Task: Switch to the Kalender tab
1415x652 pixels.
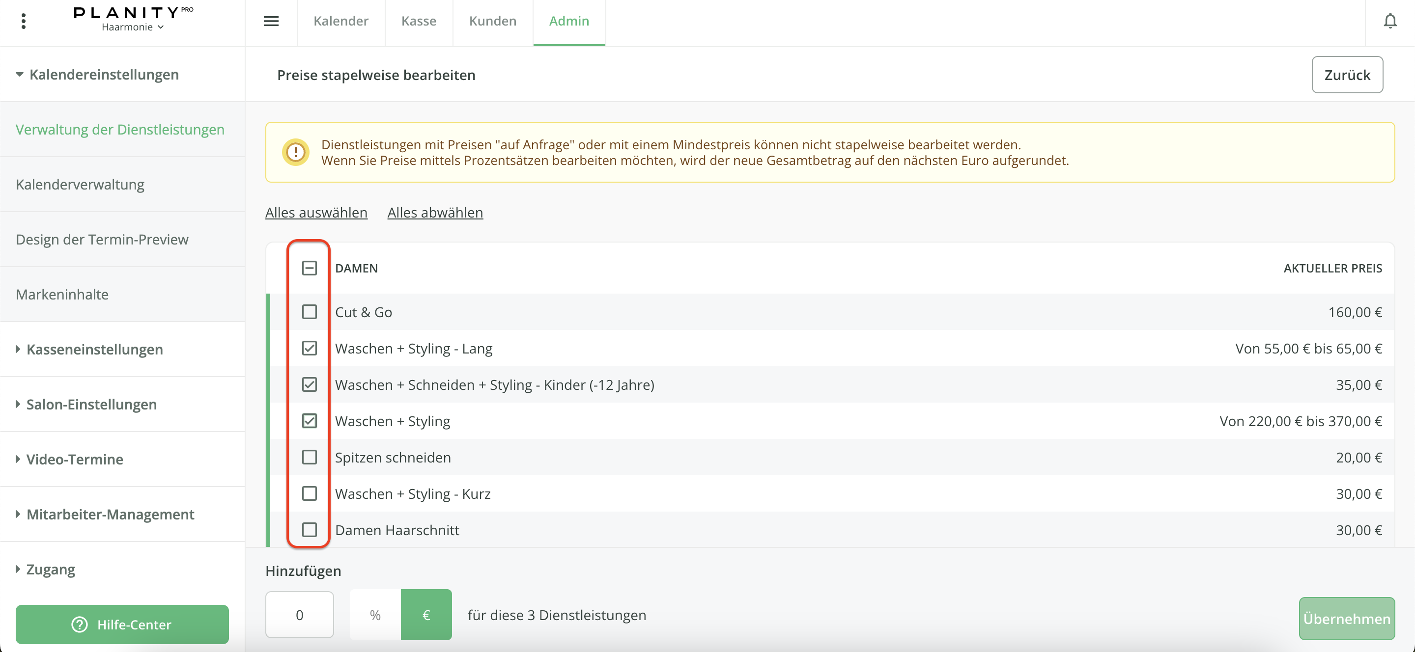Action: click(340, 21)
